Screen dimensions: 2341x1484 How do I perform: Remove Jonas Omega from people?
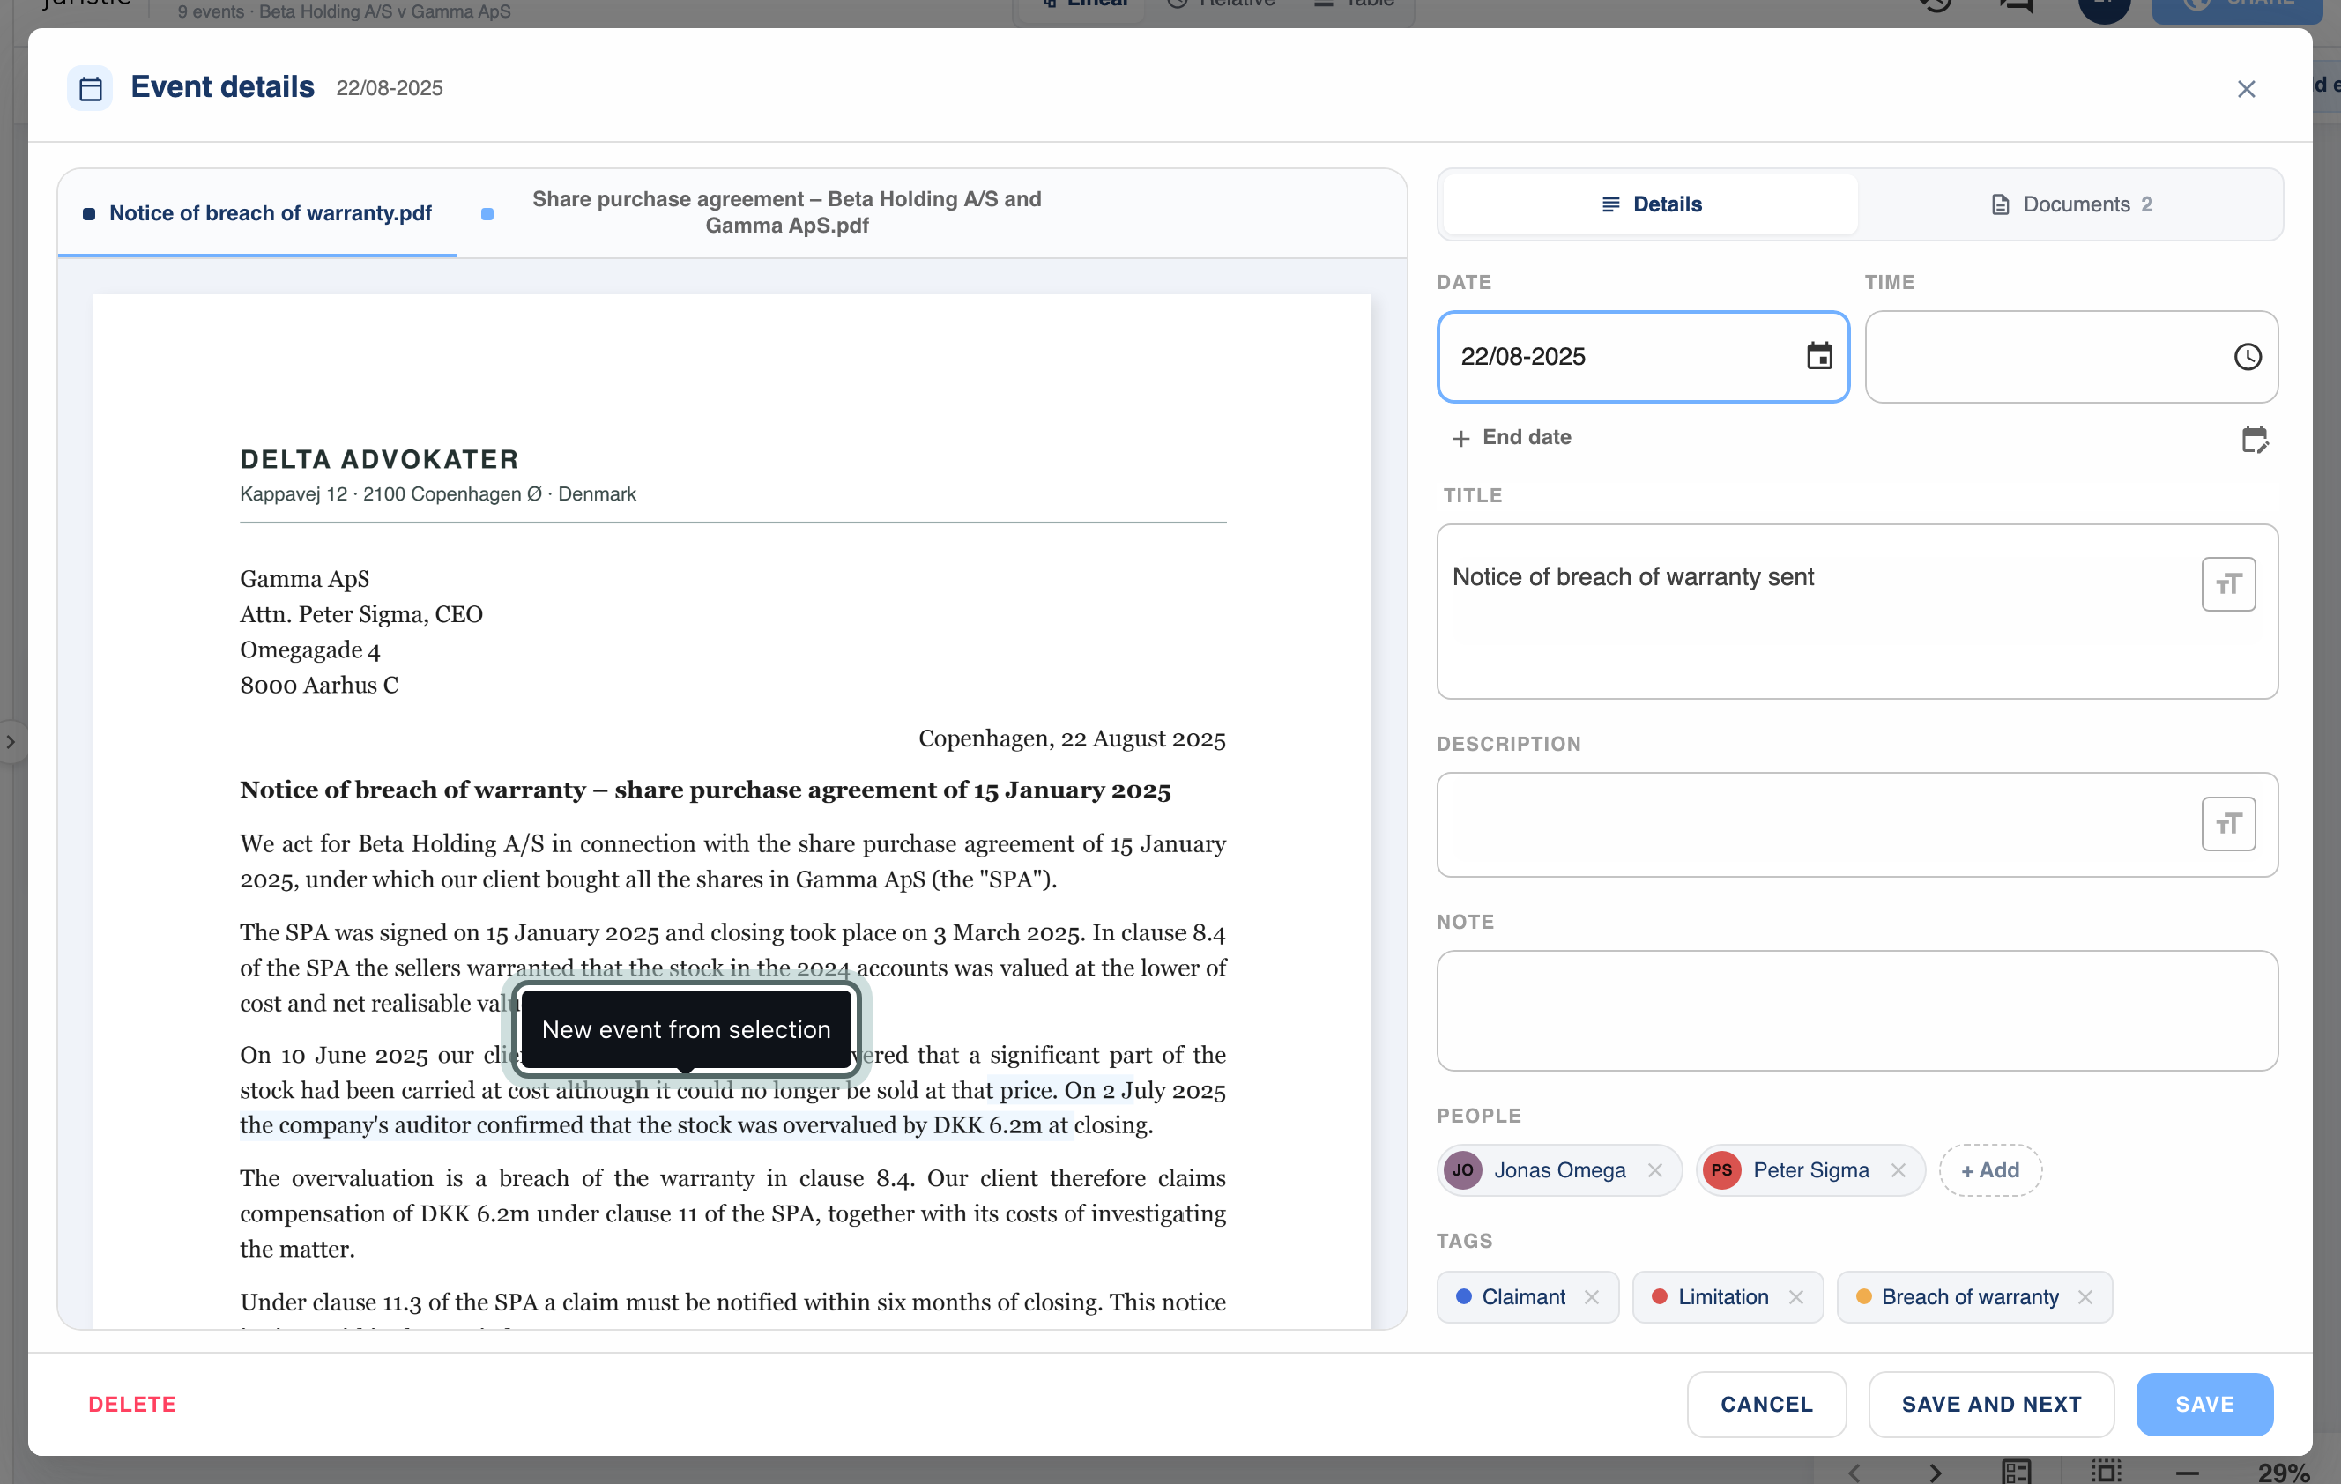(x=1654, y=1170)
